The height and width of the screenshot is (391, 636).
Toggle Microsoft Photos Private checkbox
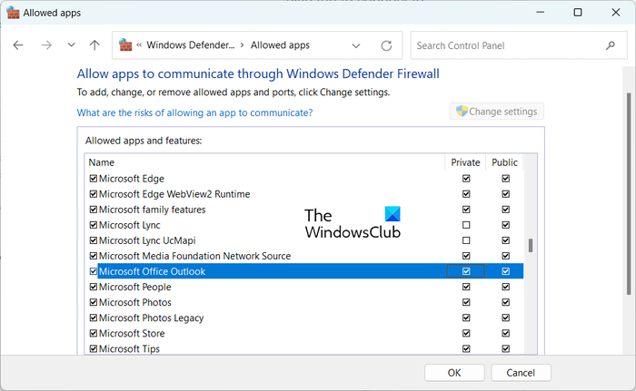466,302
